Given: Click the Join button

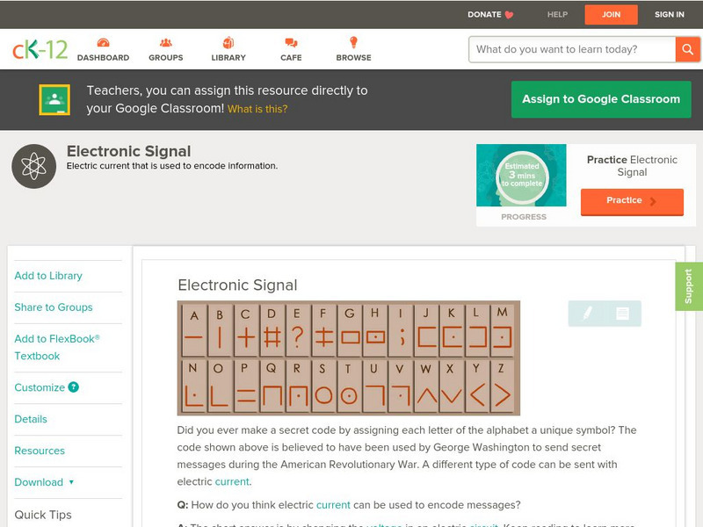Looking at the screenshot, I should coord(611,15).
